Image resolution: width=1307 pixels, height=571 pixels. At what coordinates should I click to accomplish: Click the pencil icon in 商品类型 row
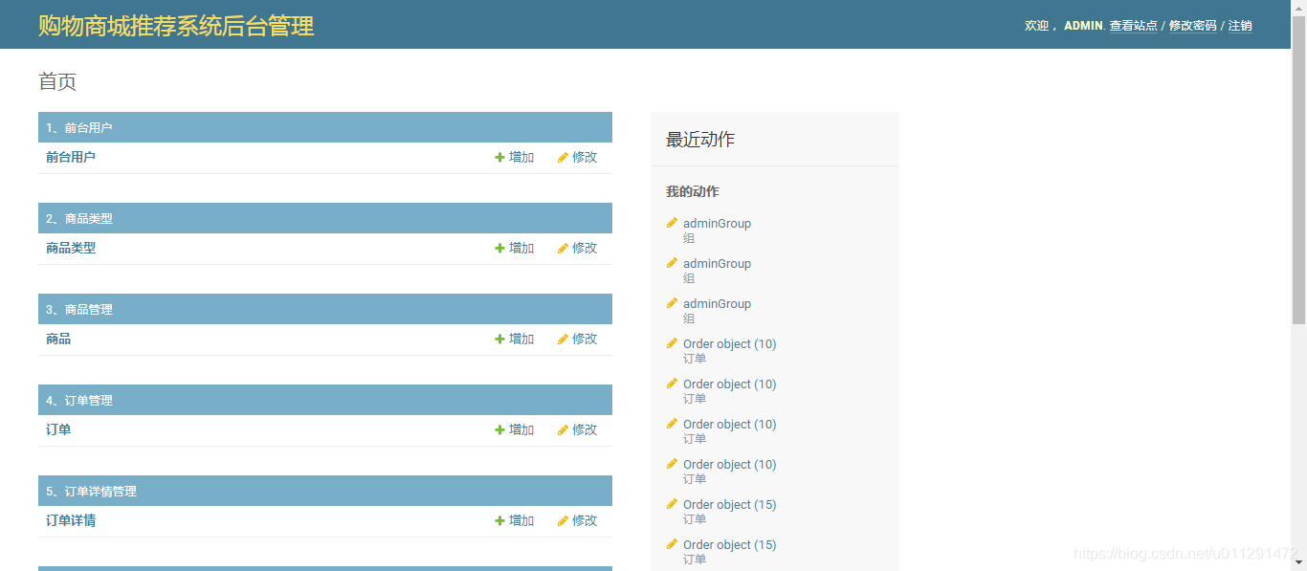tap(563, 248)
